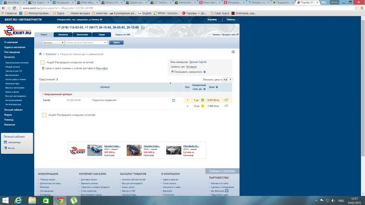This screenshot has width=365, height=205.
Task: Click the home icon in breadcrumbs
Action: (x=40, y=54)
